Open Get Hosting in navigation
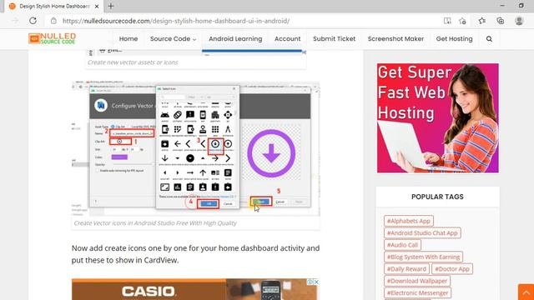The image size is (534, 300). 454,39
